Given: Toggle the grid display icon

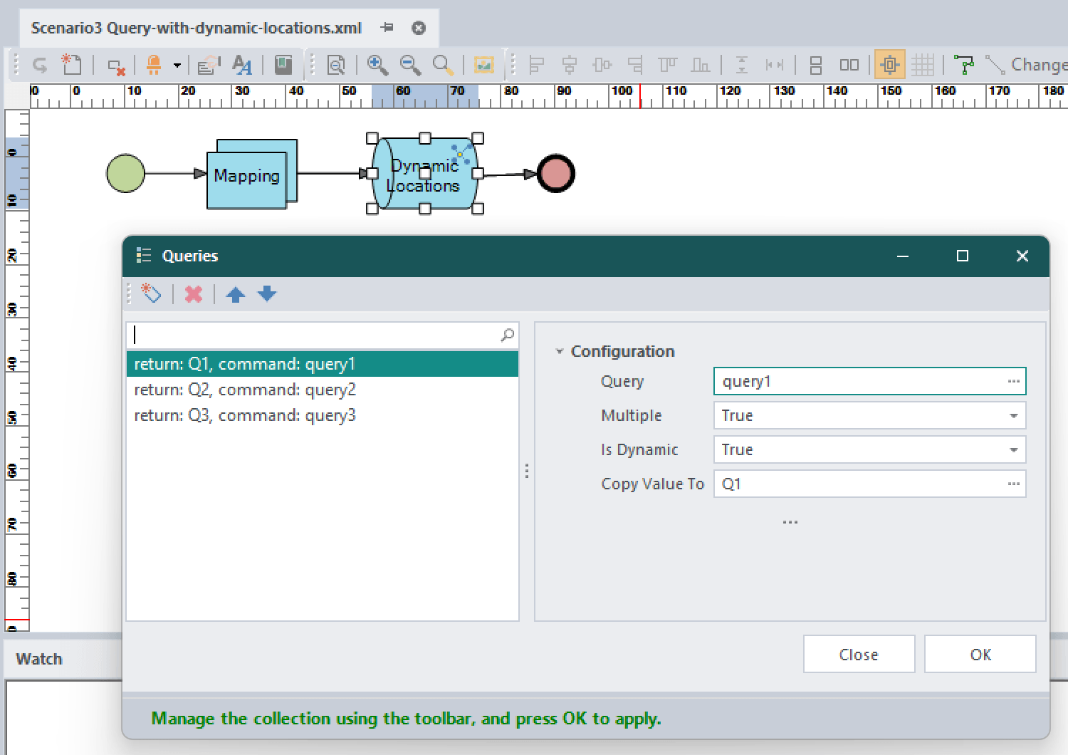Looking at the screenshot, I should click(923, 66).
